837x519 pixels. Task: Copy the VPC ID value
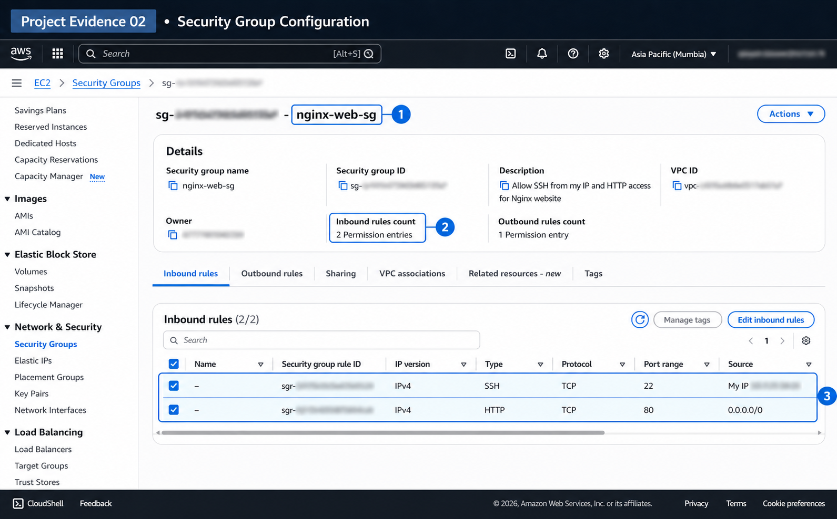677,185
